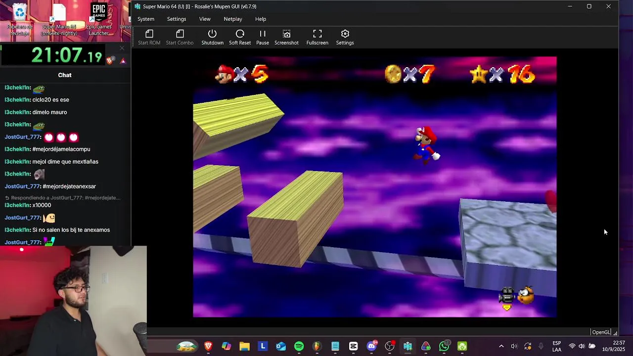Click the star count display in game

point(502,75)
